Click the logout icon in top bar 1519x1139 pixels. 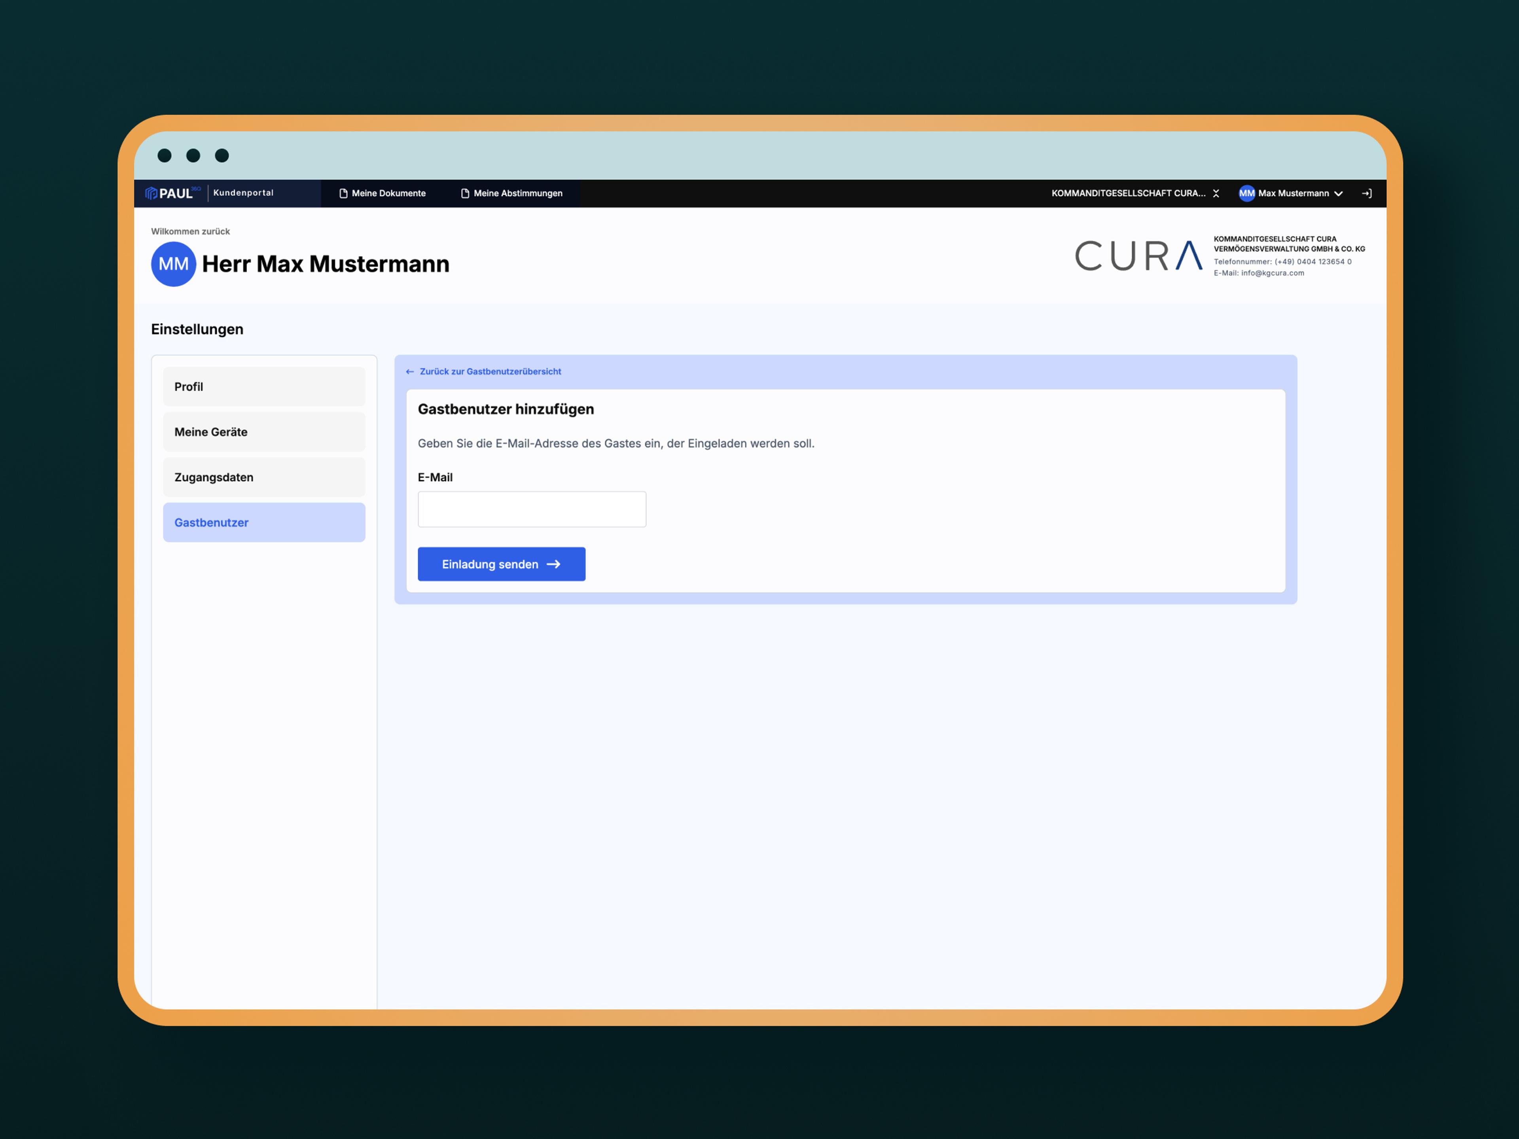pos(1367,194)
